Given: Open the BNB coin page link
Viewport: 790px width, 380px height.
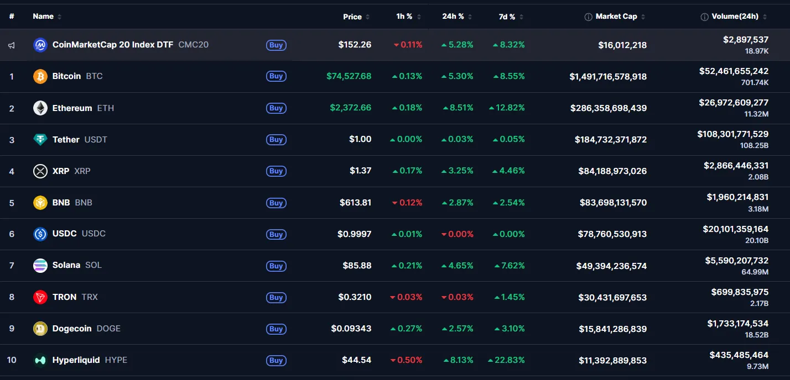Looking at the screenshot, I should point(61,203).
